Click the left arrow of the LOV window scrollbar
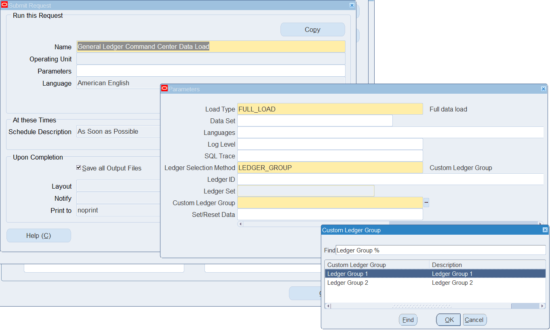550x330 pixels. (x=327, y=306)
